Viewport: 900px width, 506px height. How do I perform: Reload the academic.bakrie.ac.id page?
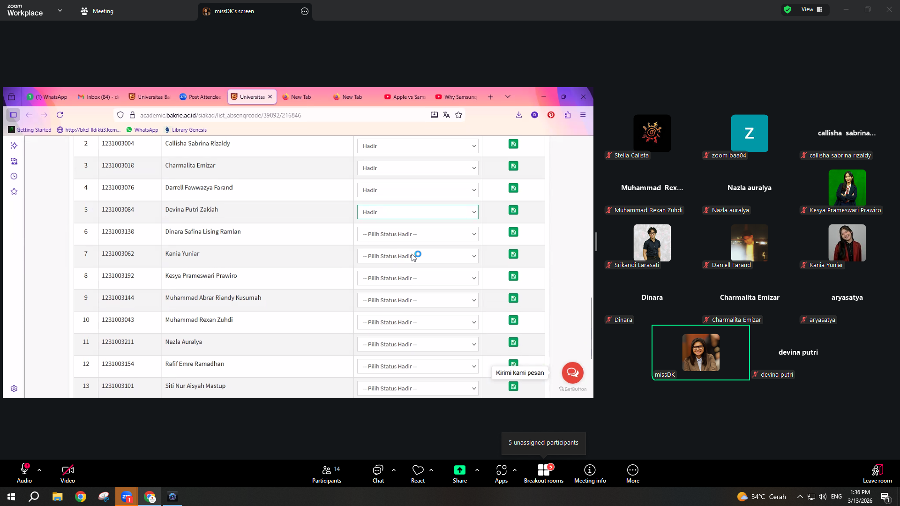60,115
